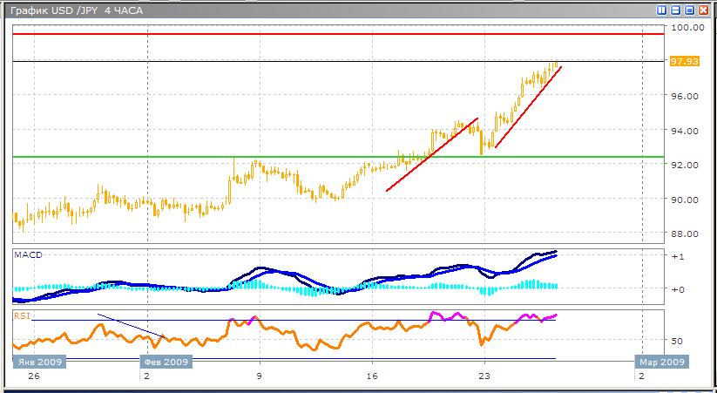Click the Янв 2009 month marker
717x393 pixels.
36,361
